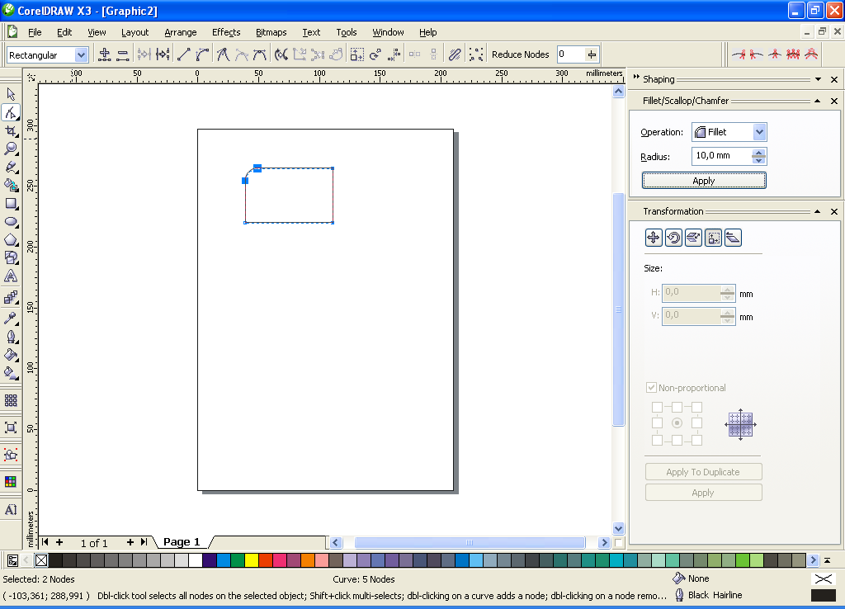Open the Tools menu
The width and height of the screenshot is (845, 609).
(x=347, y=32)
